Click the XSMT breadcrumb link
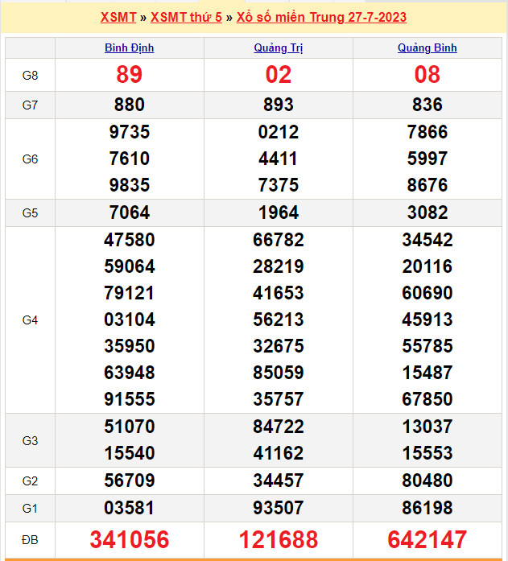 pos(118,17)
